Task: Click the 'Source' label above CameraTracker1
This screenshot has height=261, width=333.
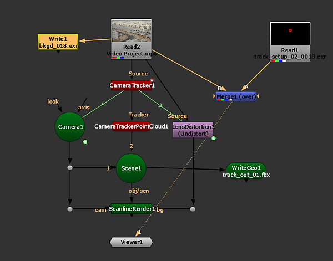Action: pyautogui.click(x=138, y=74)
